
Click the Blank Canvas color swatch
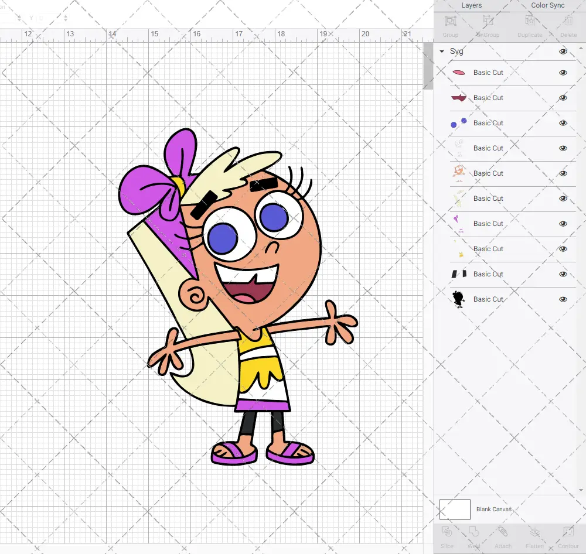pyautogui.click(x=455, y=509)
